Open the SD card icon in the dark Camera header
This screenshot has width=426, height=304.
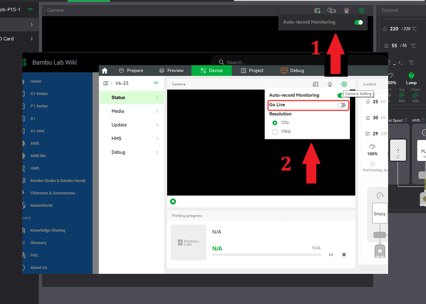tap(317, 10)
